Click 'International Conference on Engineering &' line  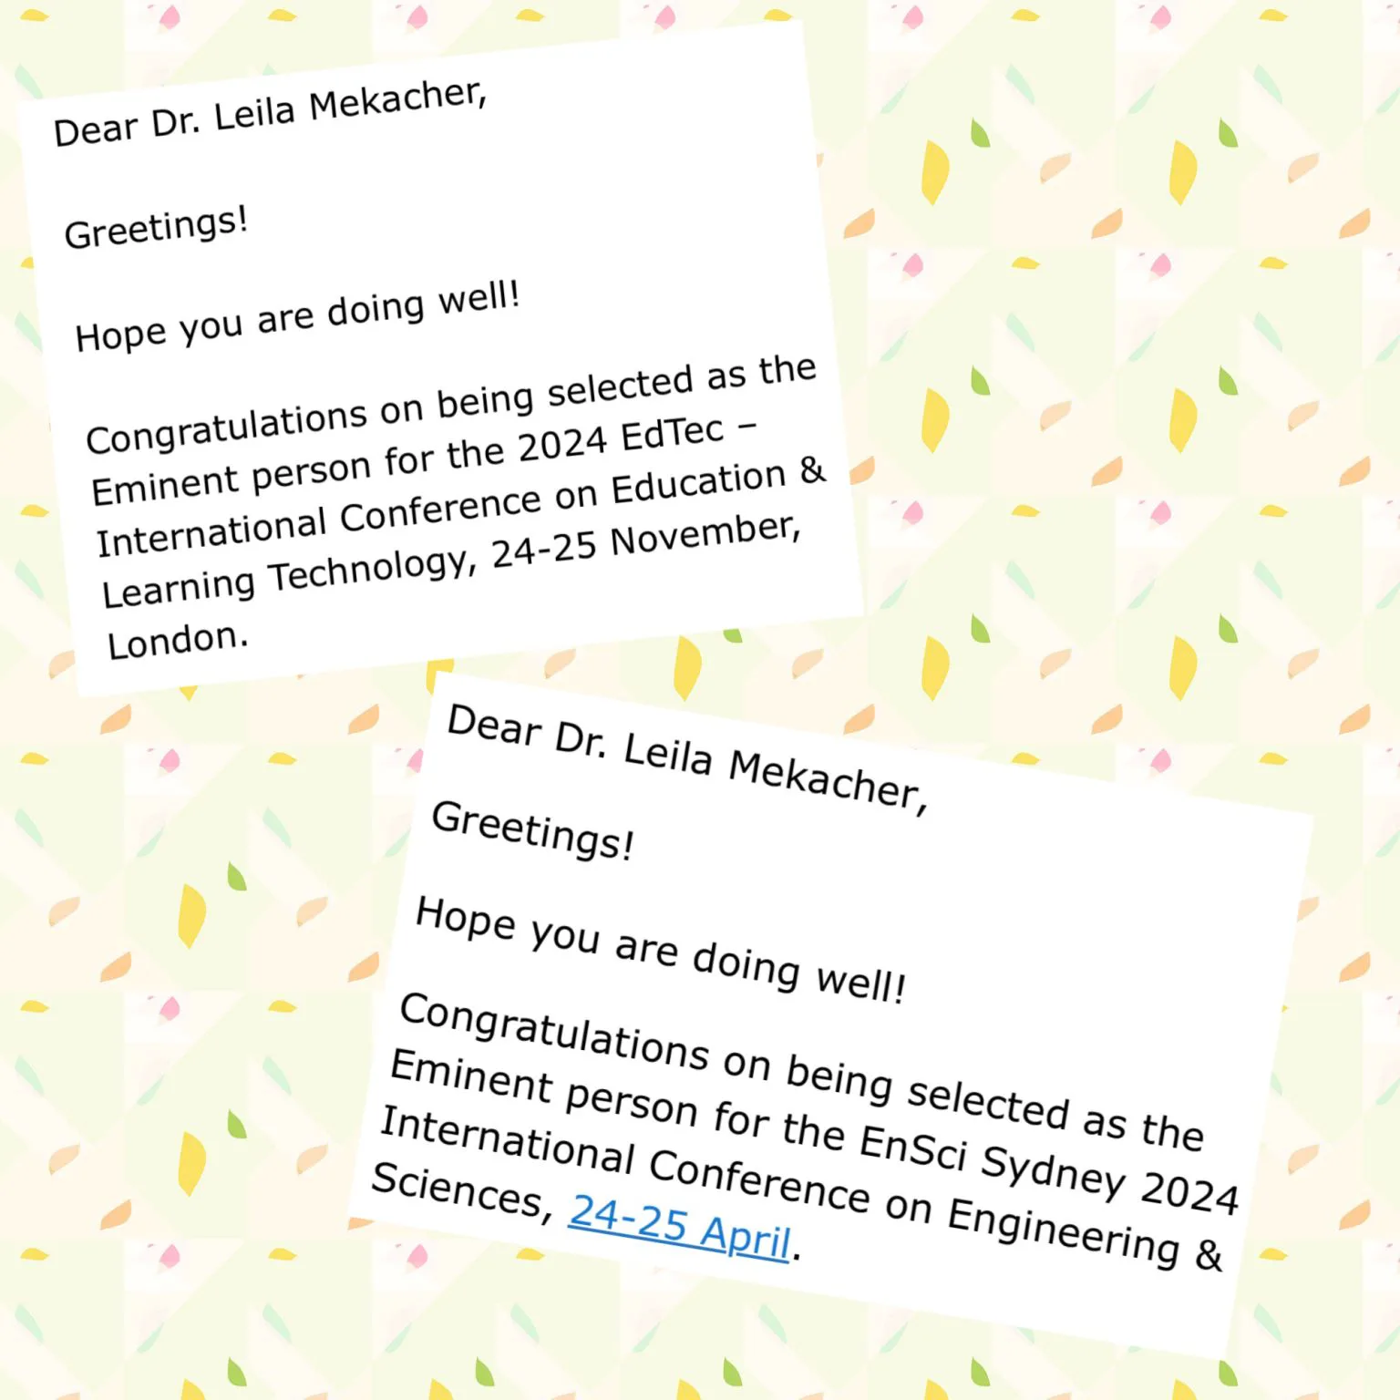801,1188
